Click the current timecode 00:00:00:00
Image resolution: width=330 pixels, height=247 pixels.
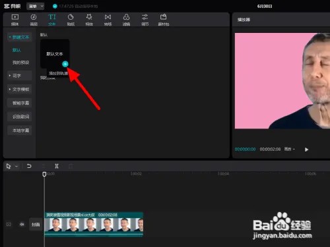pyautogui.click(x=245, y=150)
